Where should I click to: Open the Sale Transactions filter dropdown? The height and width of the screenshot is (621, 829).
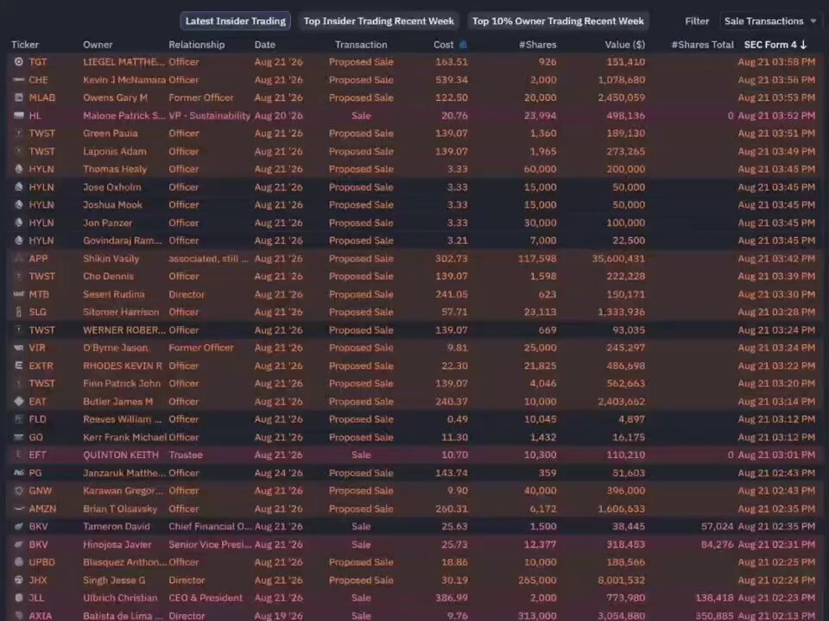[x=770, y=21]
